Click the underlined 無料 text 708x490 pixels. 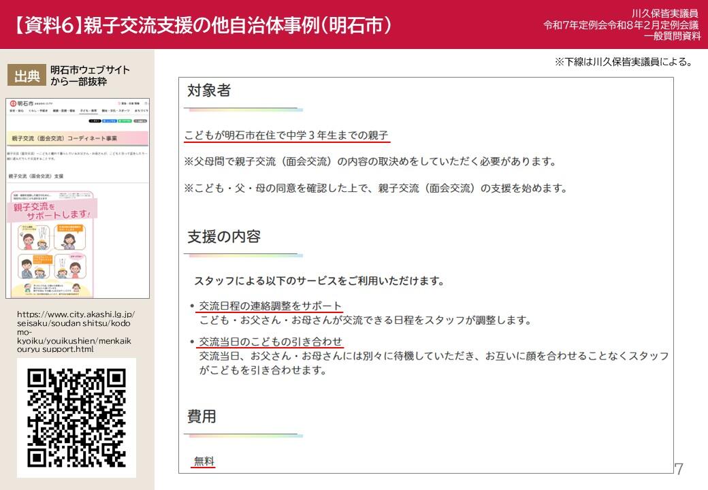point(204,461)
